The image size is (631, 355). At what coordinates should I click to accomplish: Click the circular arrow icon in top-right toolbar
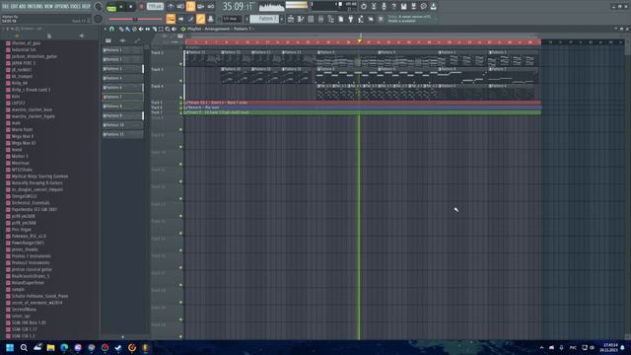click(x=364, y=7)
